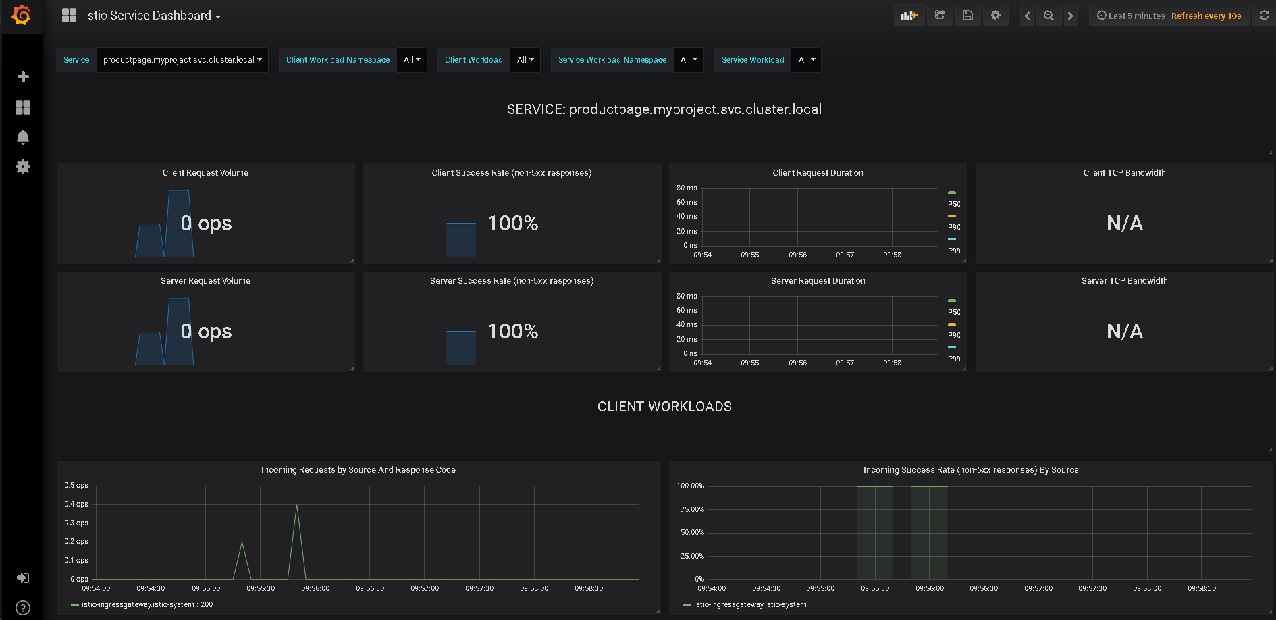Open the Service variable dropdown productpage

[x=182, y=60]
